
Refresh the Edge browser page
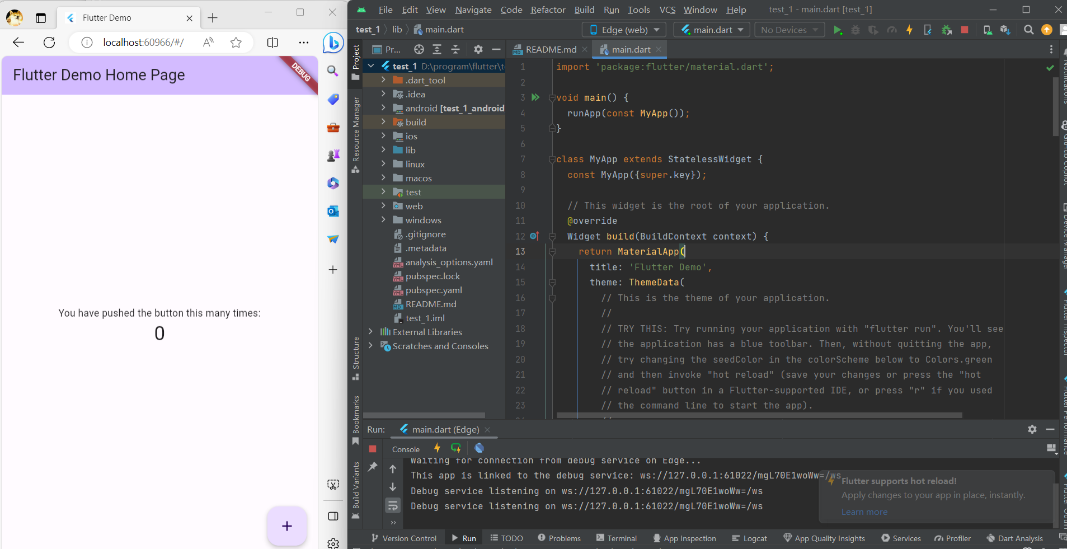coord(49,43)
